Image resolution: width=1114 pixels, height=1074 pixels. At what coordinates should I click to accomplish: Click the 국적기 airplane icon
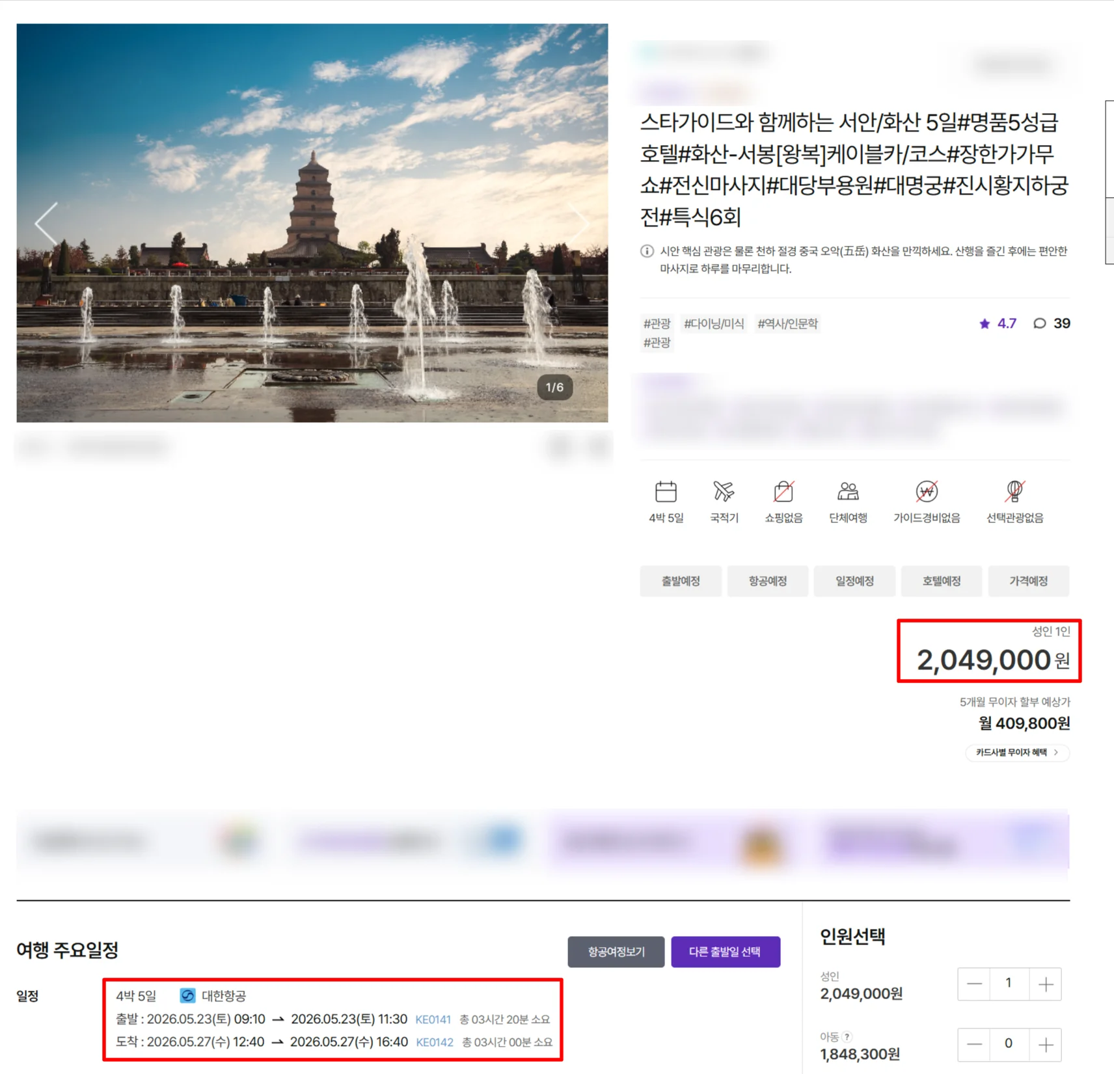[x=724, y=492]
